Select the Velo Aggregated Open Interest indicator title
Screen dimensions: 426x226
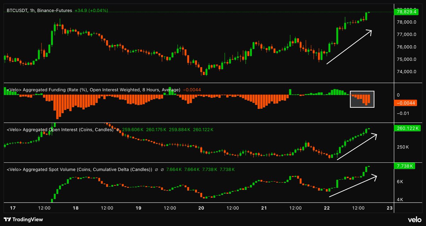60,130
